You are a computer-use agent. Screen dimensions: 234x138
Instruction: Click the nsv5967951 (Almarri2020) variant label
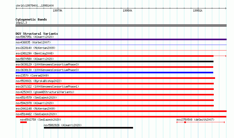[35, 37]
